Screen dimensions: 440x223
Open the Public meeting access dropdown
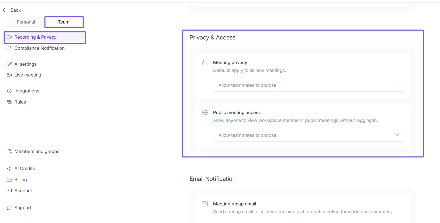pyautogui.click(x=308, y=135)
